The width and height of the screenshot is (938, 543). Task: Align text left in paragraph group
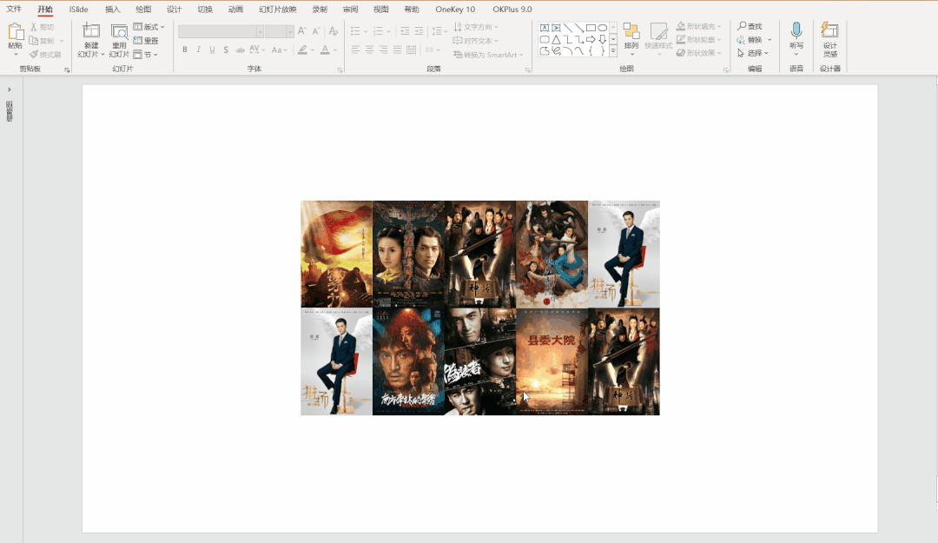[356, 50]
